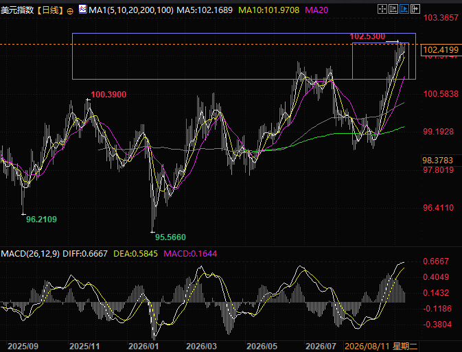Image resolution: width=462 pixels, height=352 pixels.
Task: Click the 102.4199 current price tag
Action: (x=440, y=50)
